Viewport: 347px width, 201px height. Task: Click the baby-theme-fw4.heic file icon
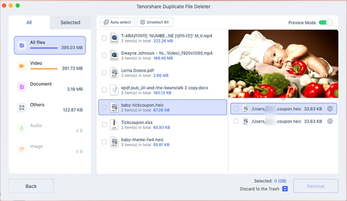coord(114,142)
